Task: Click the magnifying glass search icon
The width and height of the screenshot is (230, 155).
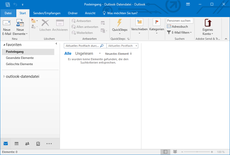Action: 102,46
